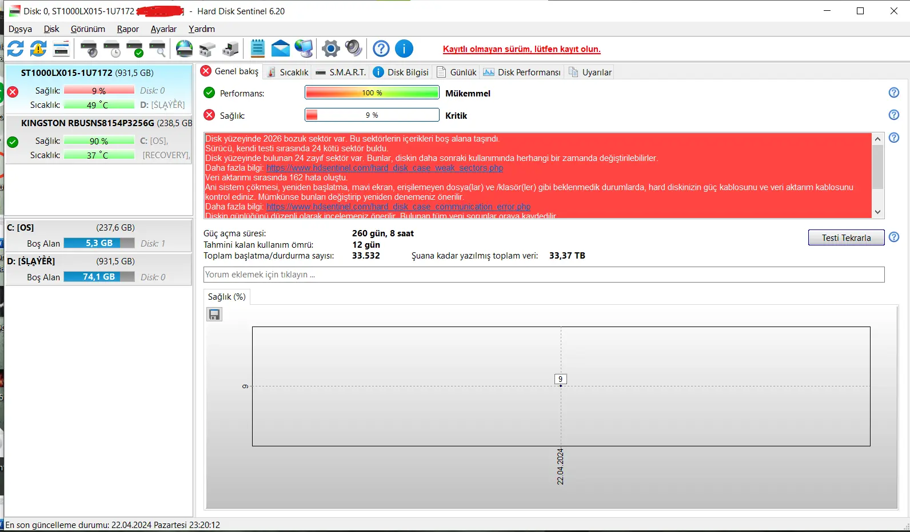Click help icon beside Sağlık Kritik row
Screen dimensions: 910x532
click(894, 115)
